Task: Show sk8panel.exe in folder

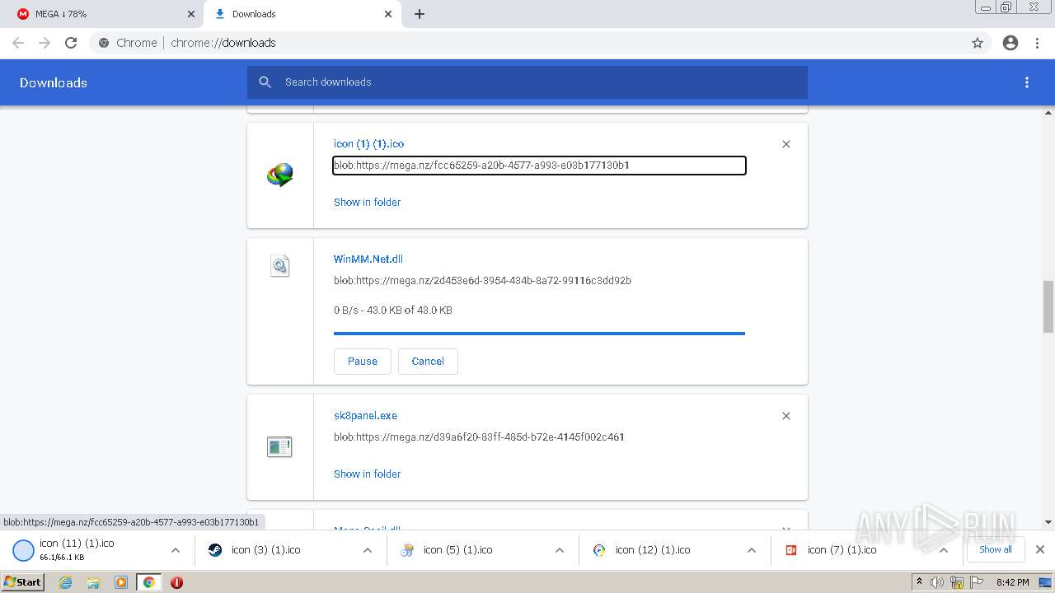Action: (367, 474)
